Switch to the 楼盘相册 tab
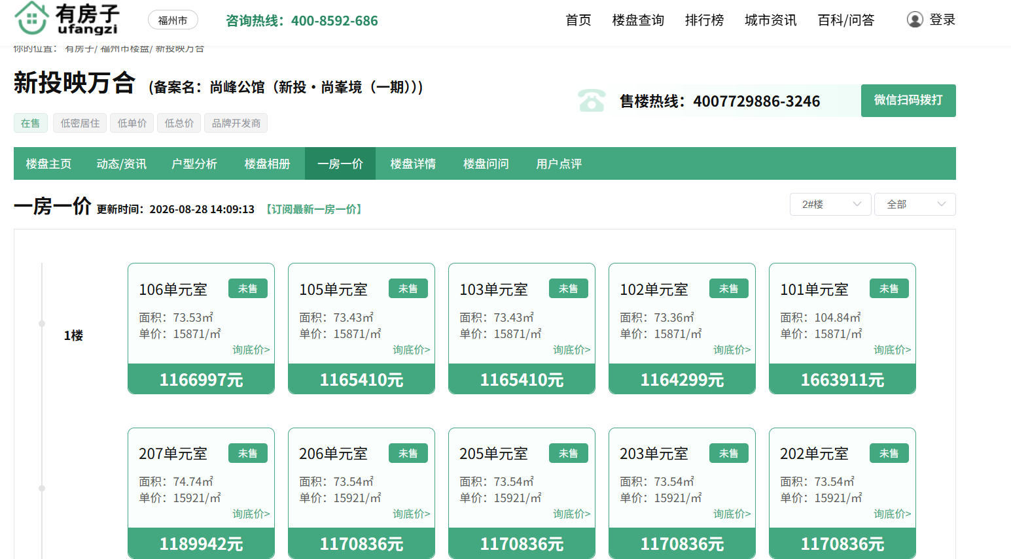1011x559 pixels. click(267, 163)
